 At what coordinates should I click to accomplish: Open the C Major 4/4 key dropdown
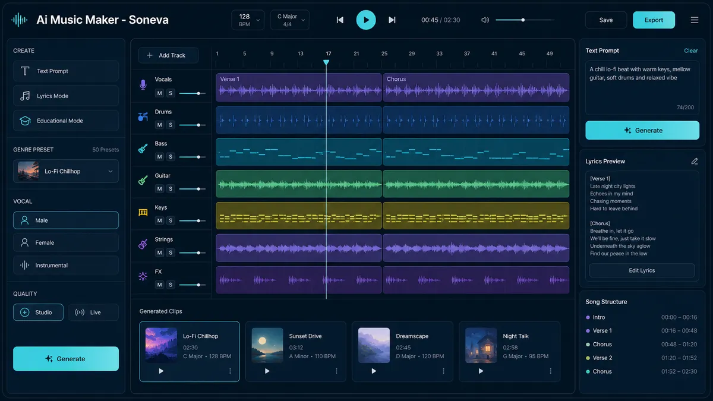pyautogui.click(x=289, y=20)
